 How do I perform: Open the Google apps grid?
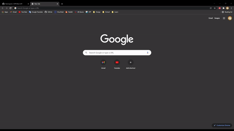(224, 18)
